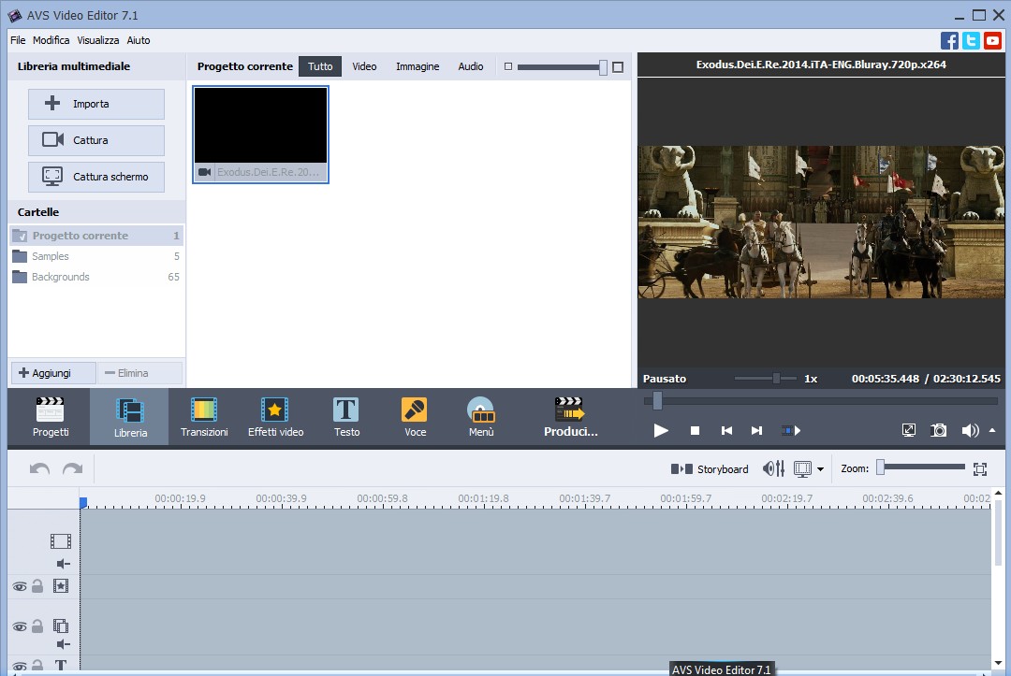The width and height of the screenshot is (1011, 676).
Task: Open the Visualizza menu
Action: pos(98,40)
